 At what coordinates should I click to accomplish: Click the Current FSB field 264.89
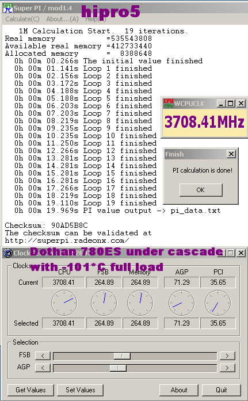104,282
